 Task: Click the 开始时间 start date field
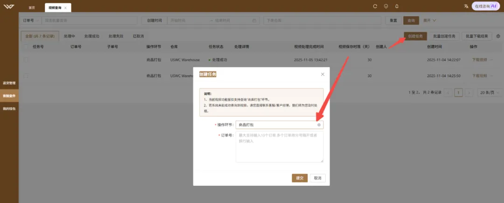pos(188,20)
